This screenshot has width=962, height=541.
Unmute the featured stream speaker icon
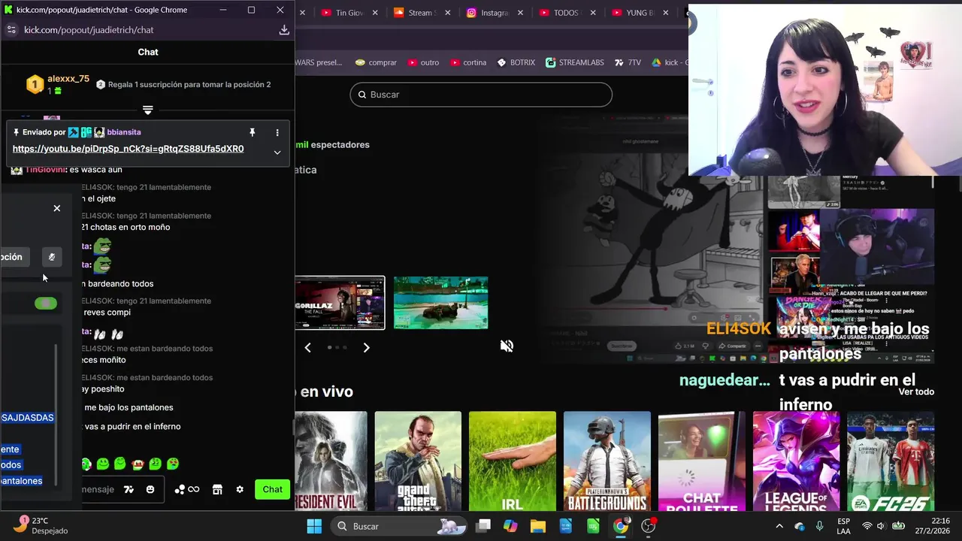pos(507,346)
